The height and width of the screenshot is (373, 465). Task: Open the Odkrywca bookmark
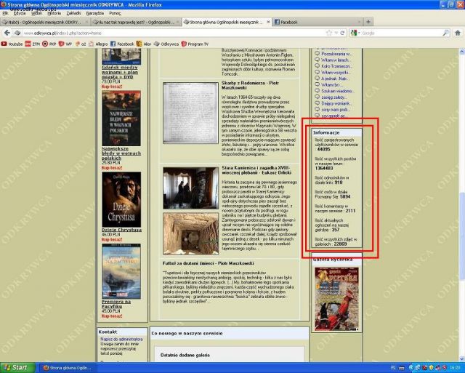coord(166,44)
